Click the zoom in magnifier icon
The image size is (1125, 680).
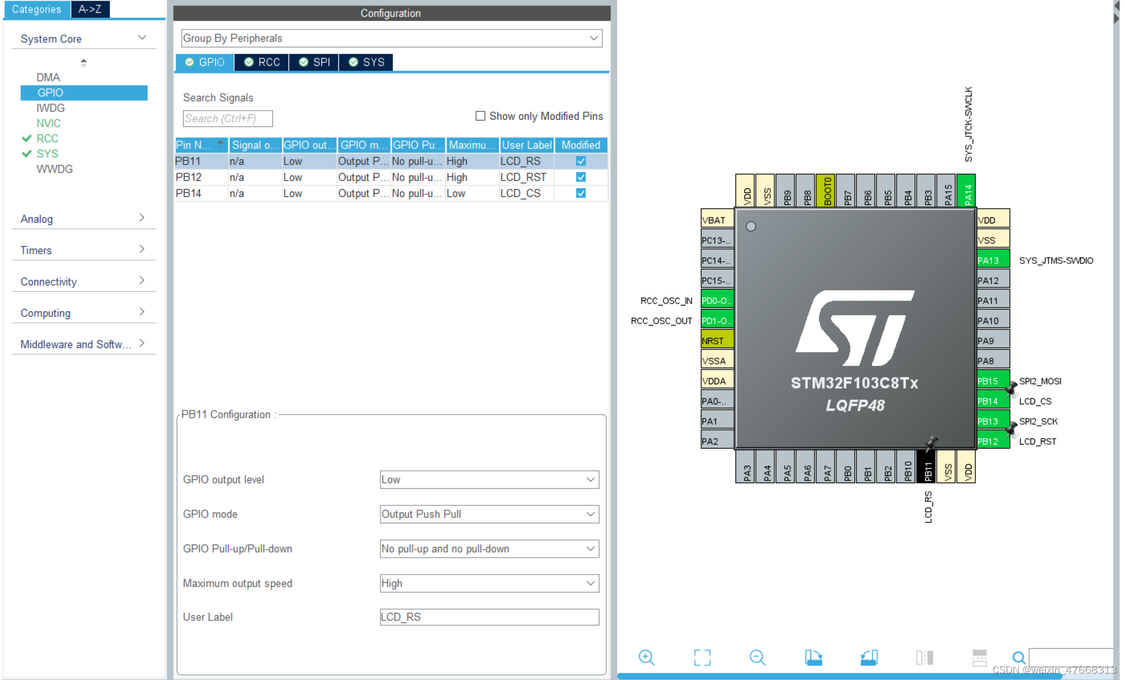[646, 657]
